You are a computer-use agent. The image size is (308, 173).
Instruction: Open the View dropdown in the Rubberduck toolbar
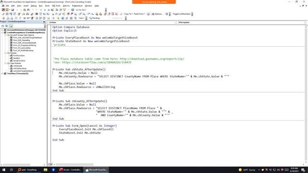81,18
